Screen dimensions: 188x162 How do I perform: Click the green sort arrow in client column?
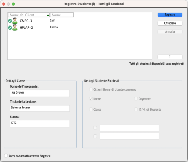[x=48, y=15]
